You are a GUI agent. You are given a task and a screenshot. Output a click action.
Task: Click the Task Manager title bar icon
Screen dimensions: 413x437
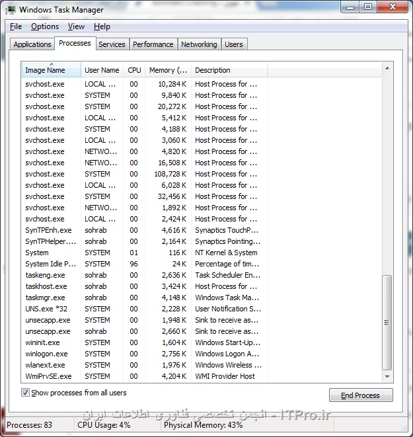point(11,10)
